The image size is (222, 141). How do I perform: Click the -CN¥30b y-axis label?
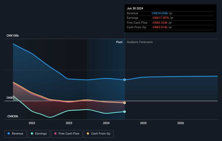click(x=12, y=116)
